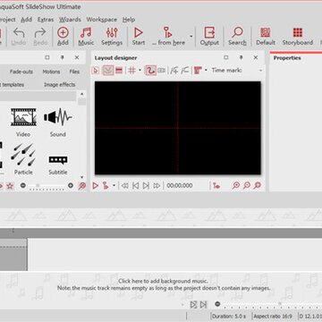
Task: Select the Subtitle object icon
Action: [58, 165]
